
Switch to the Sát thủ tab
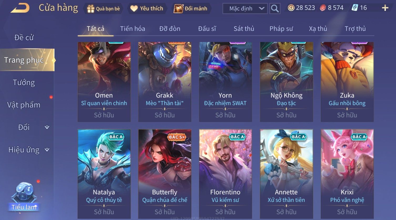(244, 29)
